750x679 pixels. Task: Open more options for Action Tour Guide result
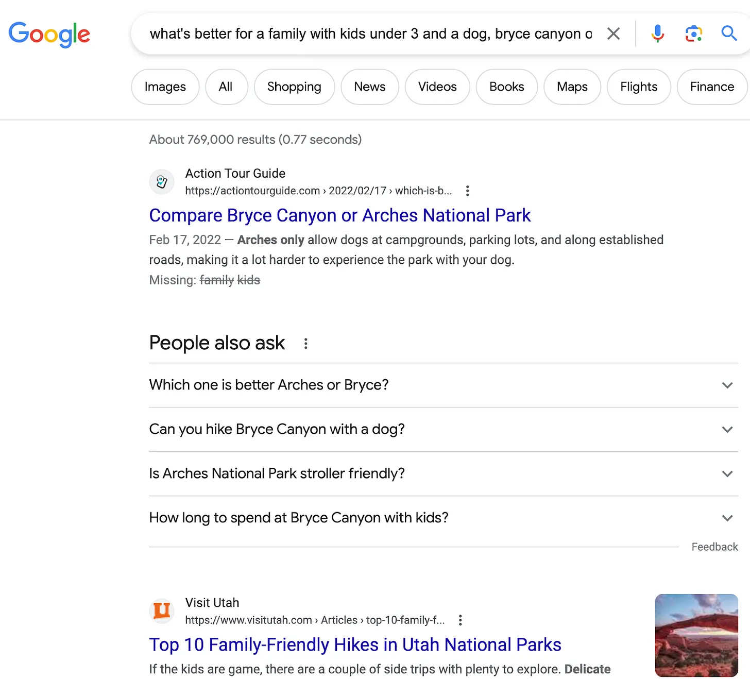pos(467,191)
